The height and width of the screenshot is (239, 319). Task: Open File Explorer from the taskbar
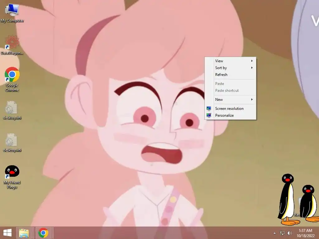pos(24,233)
